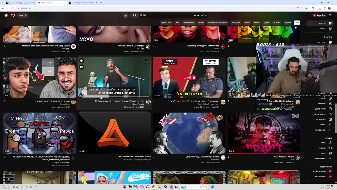Screen dimensions: 337x190
Task: Click the search magnifier button
Action: 135,15
